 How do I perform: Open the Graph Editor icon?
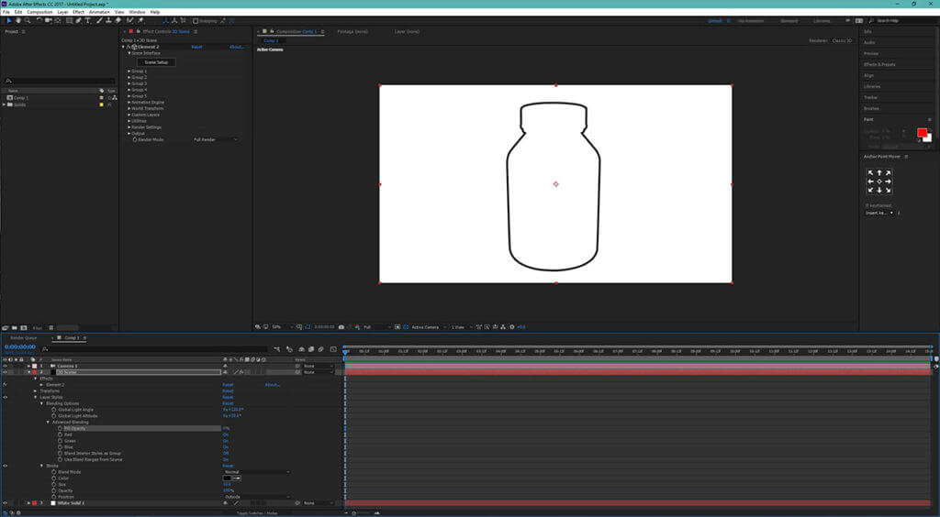click(333, 349)
